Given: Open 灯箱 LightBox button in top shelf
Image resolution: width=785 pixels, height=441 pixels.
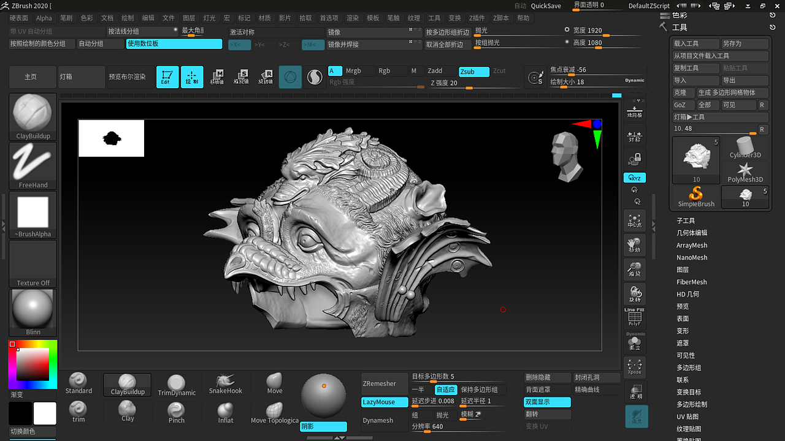Looking at the screenshot, I should tap(82, 77).
